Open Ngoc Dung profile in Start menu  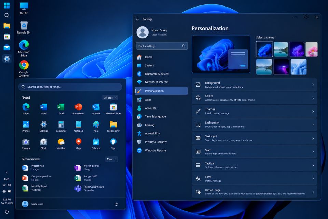pos(33,204)
